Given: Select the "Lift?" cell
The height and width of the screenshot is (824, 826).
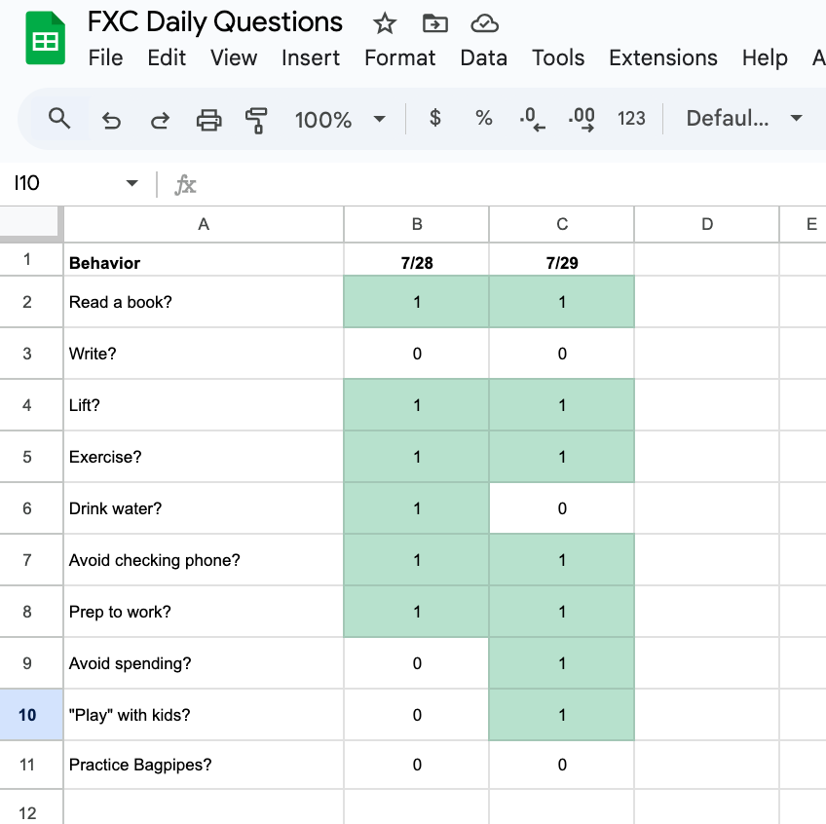Looking at the screenshot, I should point(204,405).
